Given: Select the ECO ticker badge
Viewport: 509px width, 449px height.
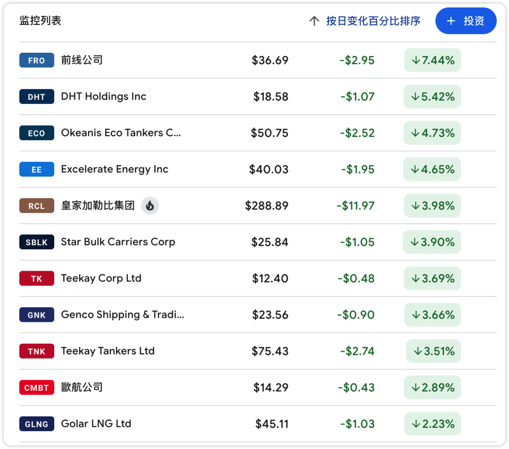Looking at the screenshot, I should tap(37, 133).
